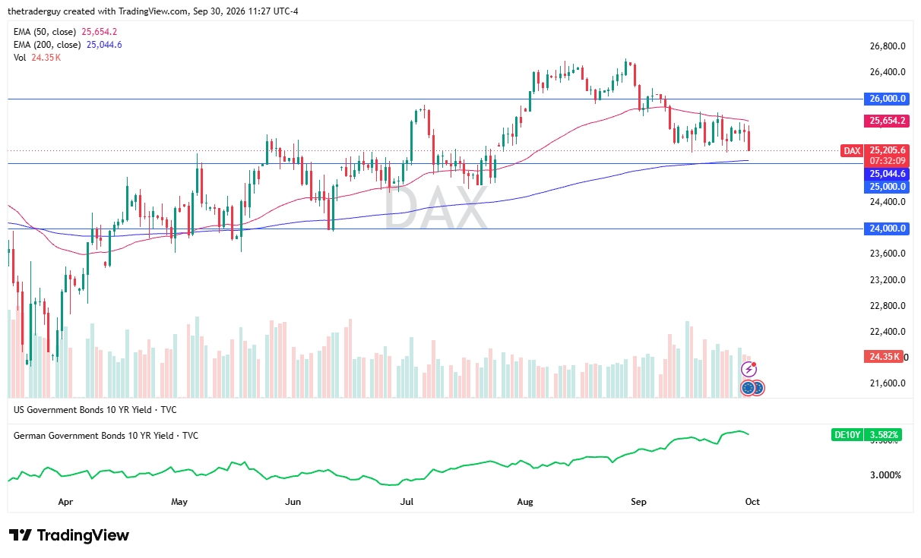Click the rear EU flag event marker
This screenshot has width=921, height=558.
tap(758, 388)
